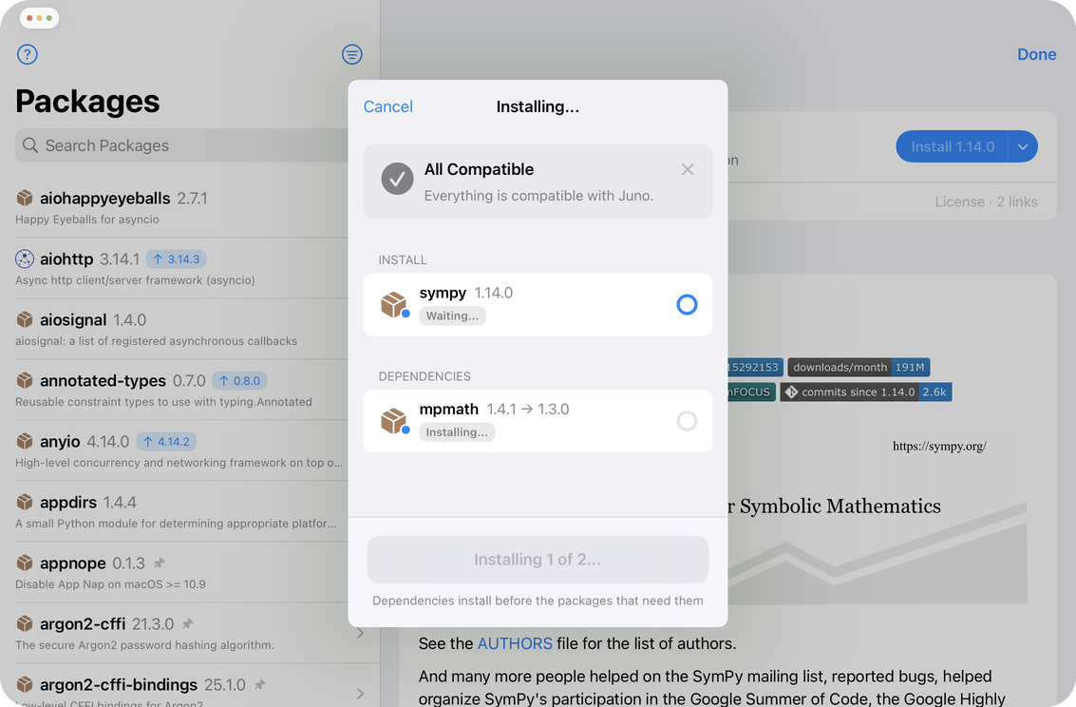Open the AUTHORS file link
The image size is (1076, 707).
pyautogui.click(x=515, y=643)
